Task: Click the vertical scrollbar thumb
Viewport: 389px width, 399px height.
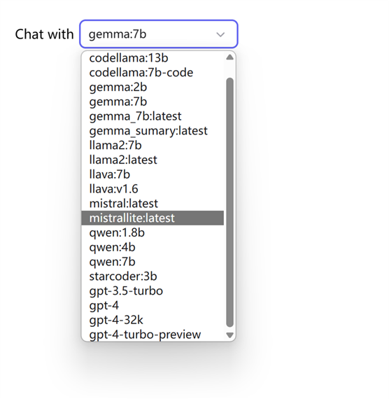Action: 229,202
